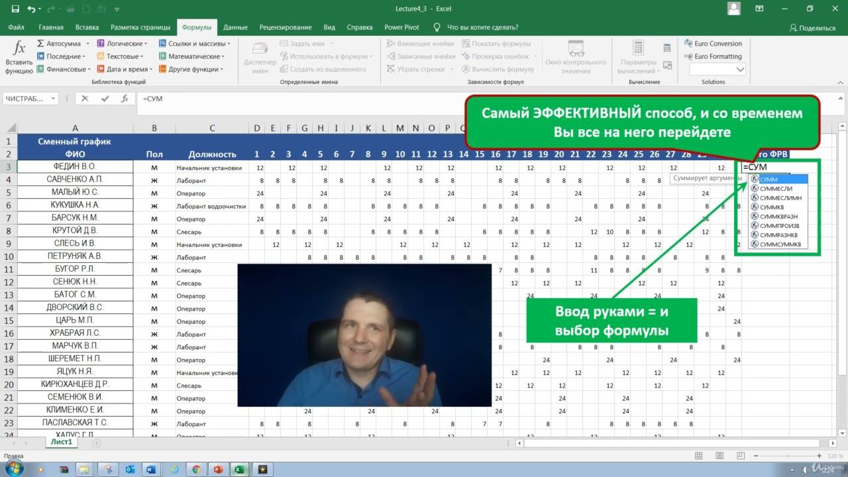Screen dimensions: 848x477
Task: Click the Euro Conversion button
Action: coord(713,44)
